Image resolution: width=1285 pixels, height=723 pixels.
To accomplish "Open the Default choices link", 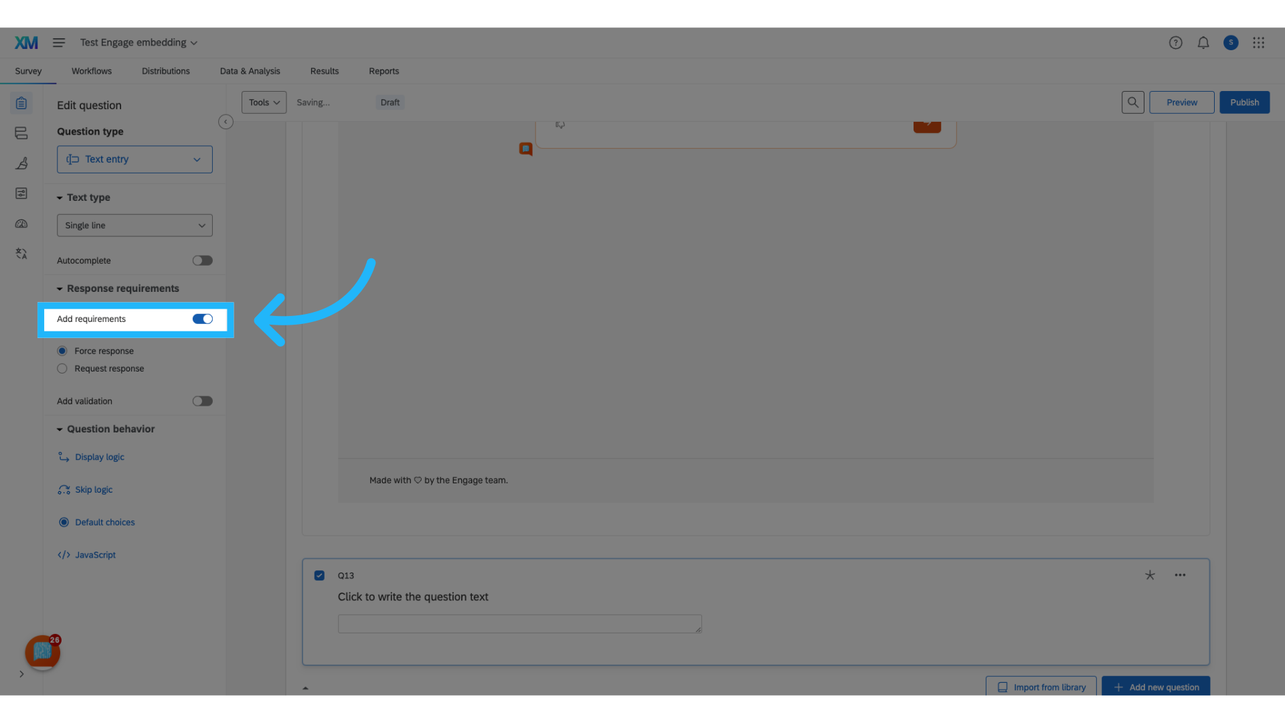I will coord(97,522).
